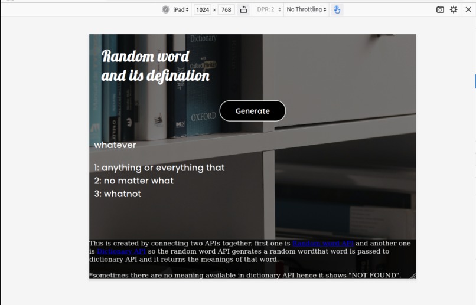Click the heading "Random word and its defination"
476x305 pixels.
[155, 66]
